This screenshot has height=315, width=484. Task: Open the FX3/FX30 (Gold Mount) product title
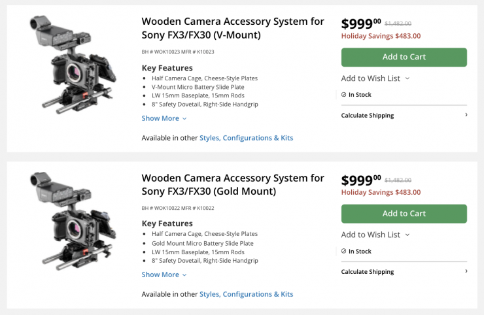coord(232,184)
